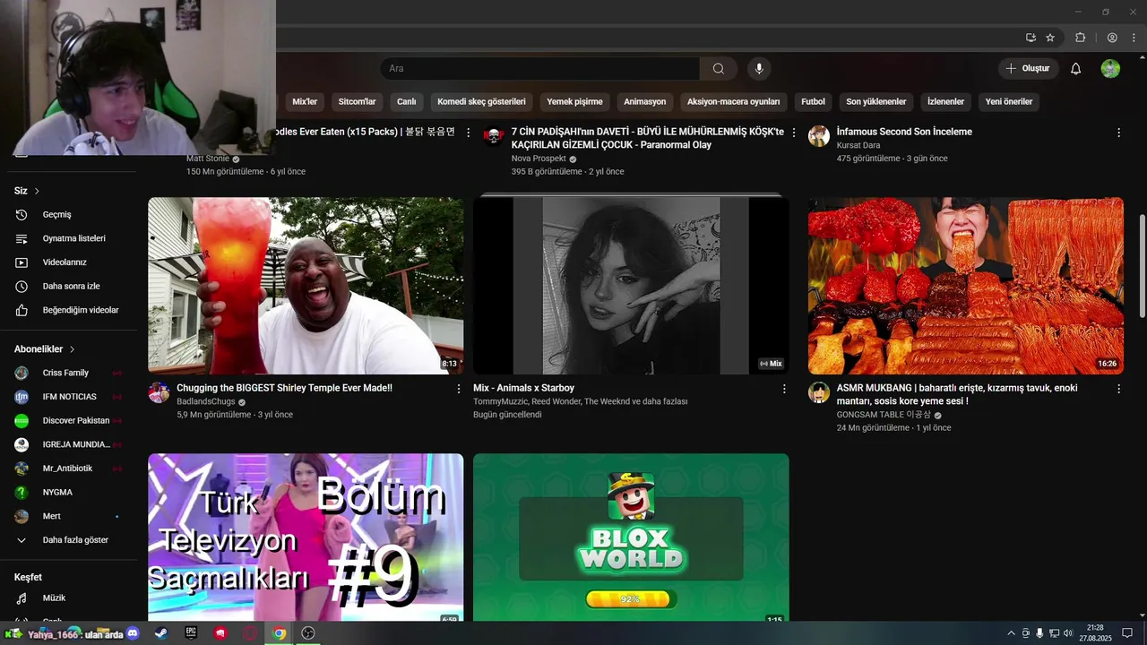This screenshot has width=1147, height=645.
Task: Launch Steam from taskbar
Action: coord(160,632)
